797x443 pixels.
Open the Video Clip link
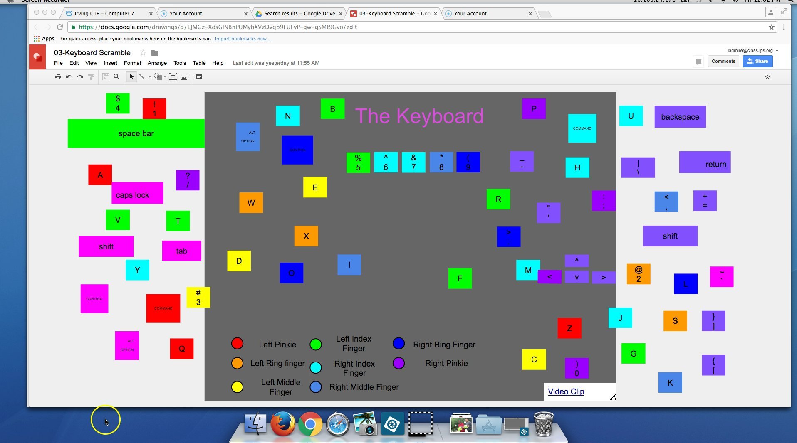click(565, 391)
